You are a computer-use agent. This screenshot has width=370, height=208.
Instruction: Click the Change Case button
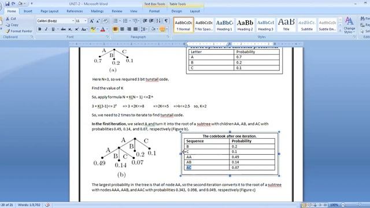[x=84, y=29]
